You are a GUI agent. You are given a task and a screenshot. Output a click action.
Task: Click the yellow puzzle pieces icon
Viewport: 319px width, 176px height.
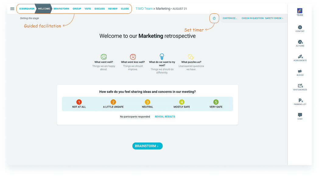point(191,57)
